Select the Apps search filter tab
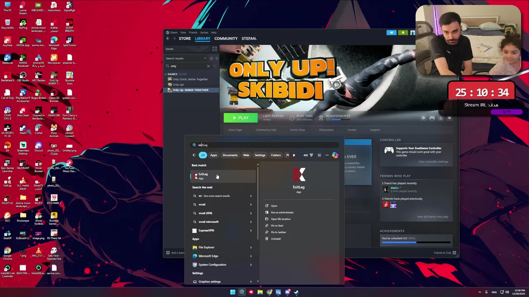The height and width of the screenshot is (297, 529). coord(214,155)
